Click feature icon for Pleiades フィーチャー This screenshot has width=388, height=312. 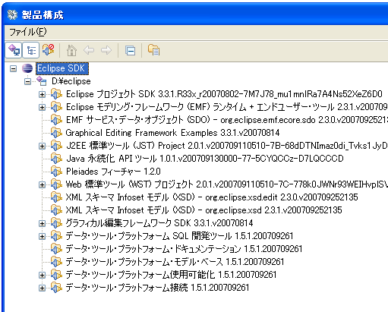click(x=56, y=172)
